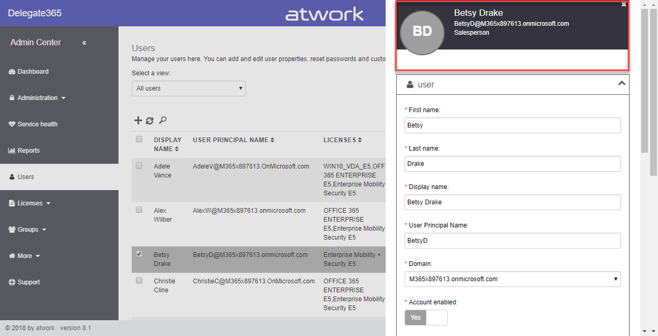
Task: Open the 'All users' view dropdown
Action: point(189,88)
